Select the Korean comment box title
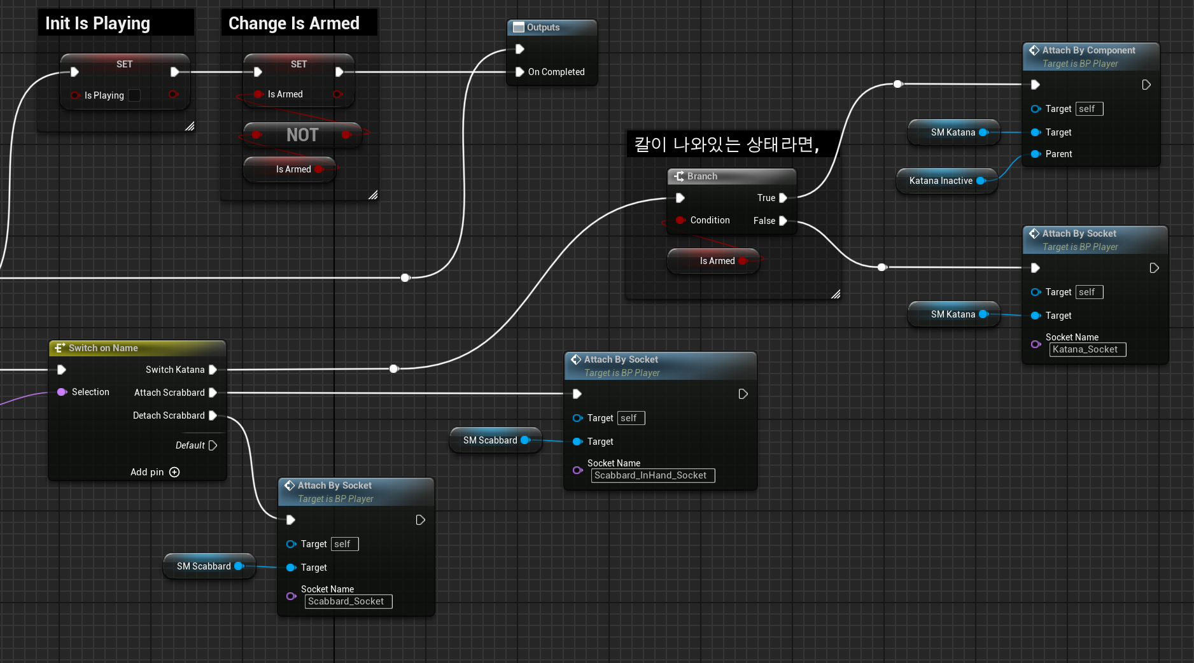1194x663 pixels. coord(727,144)
